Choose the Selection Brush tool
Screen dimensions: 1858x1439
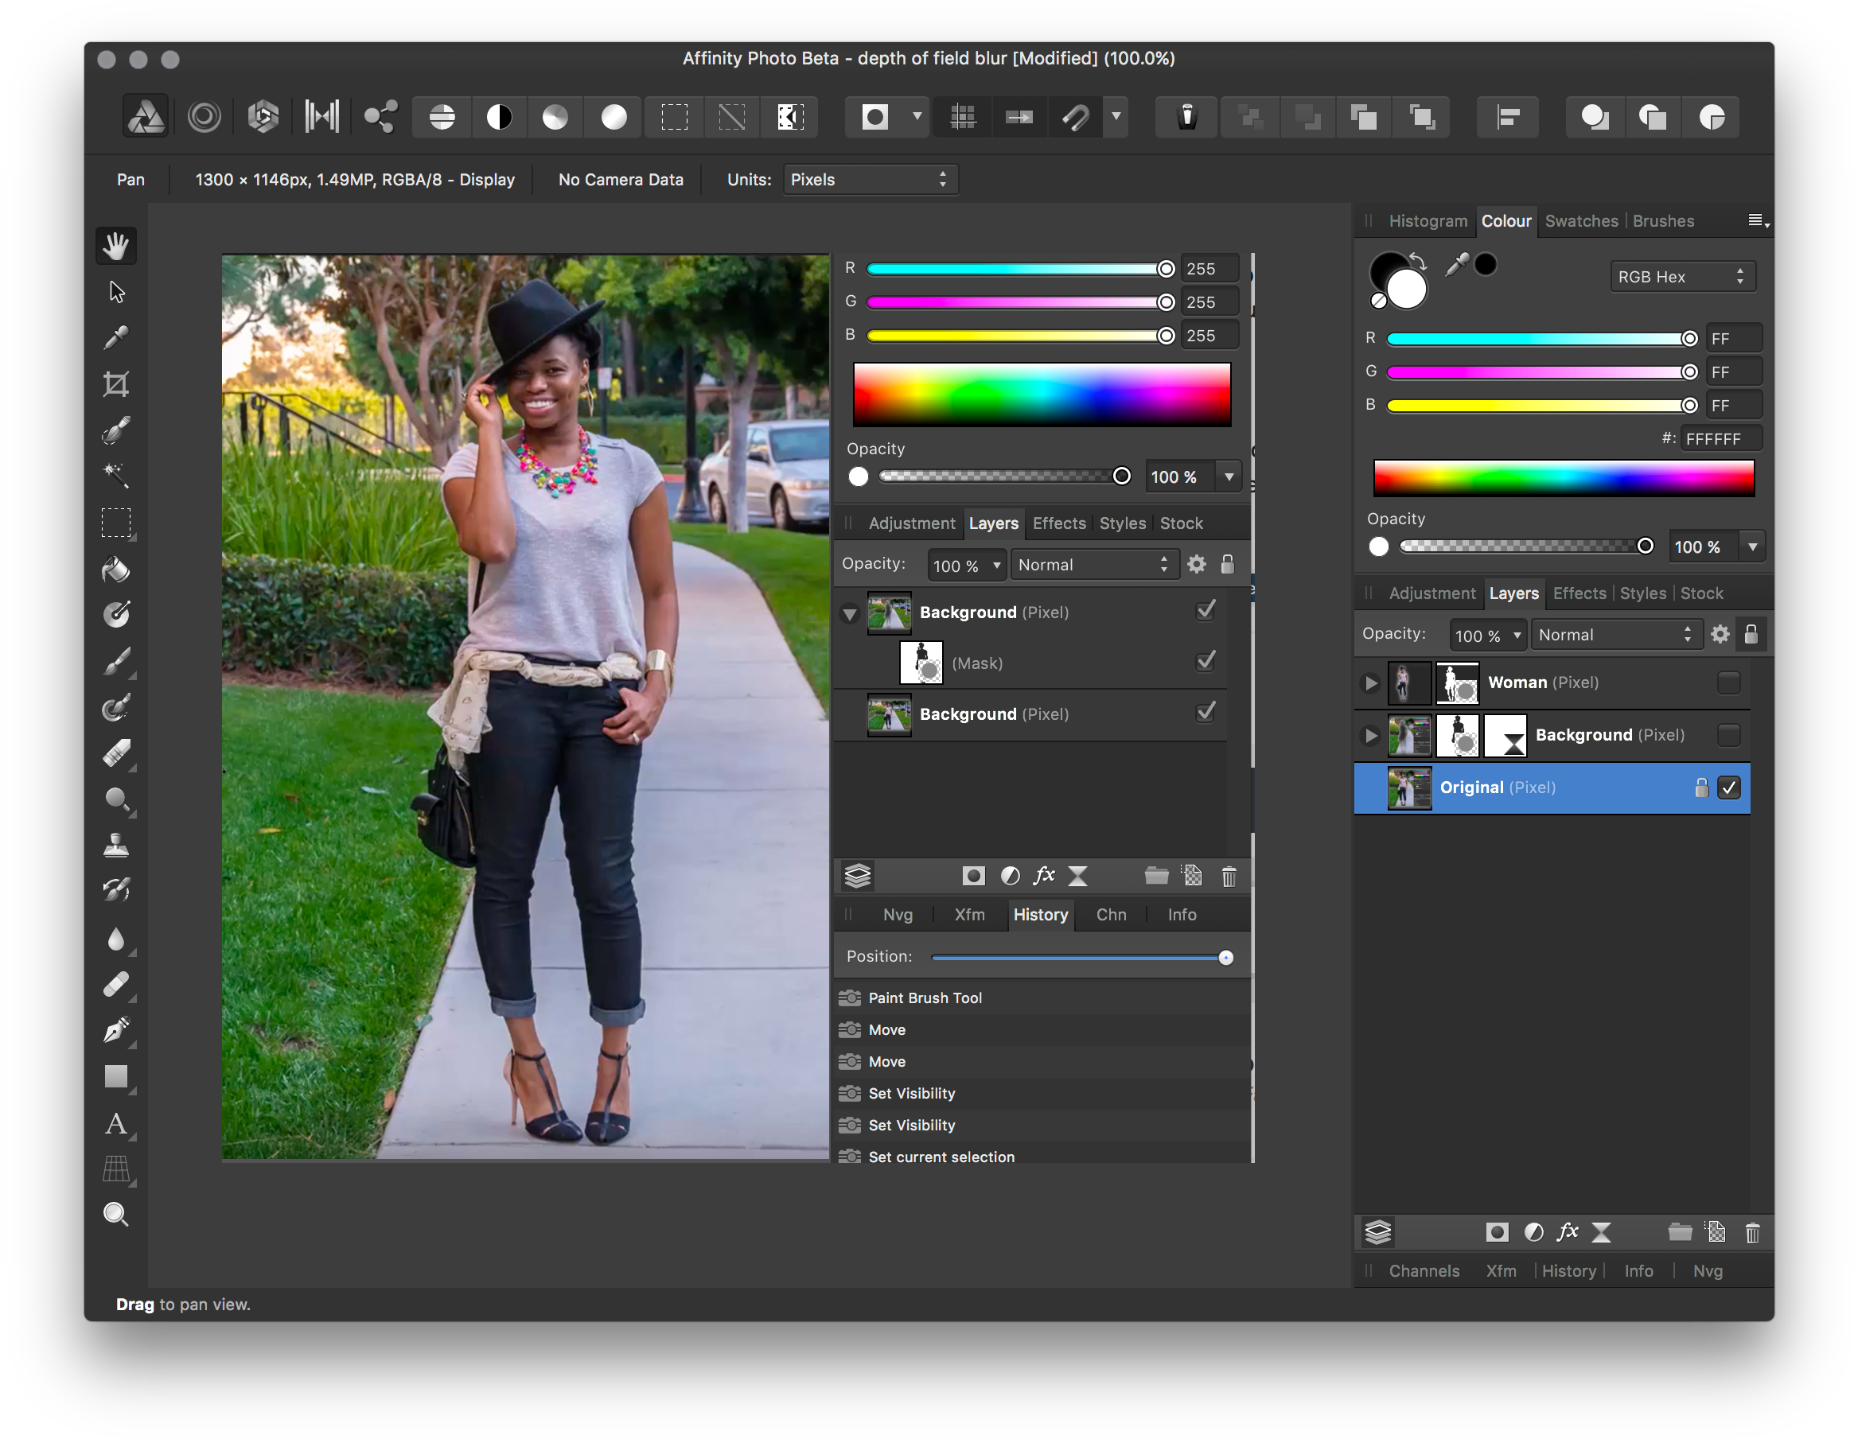(x=116, y=430)
